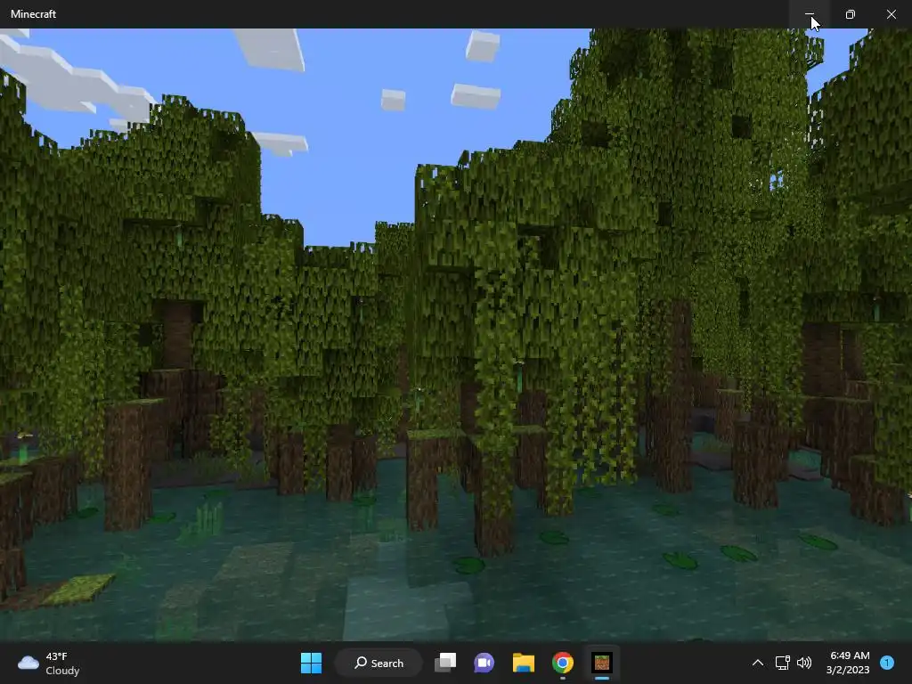Open the volume speaker tray icon
This screenshot has height=684, width=912.
point(804,663)
